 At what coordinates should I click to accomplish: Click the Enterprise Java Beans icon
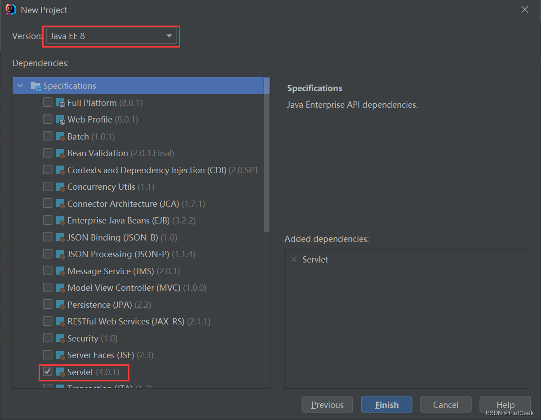tap(61, 221)
